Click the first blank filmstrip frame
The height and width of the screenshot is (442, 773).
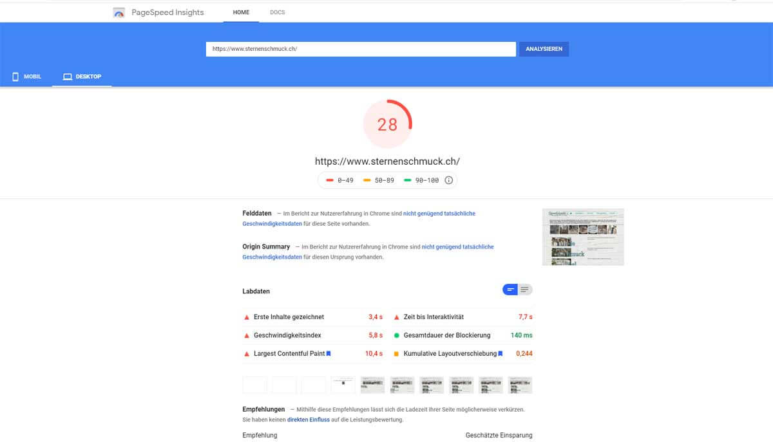pos(254,385)
